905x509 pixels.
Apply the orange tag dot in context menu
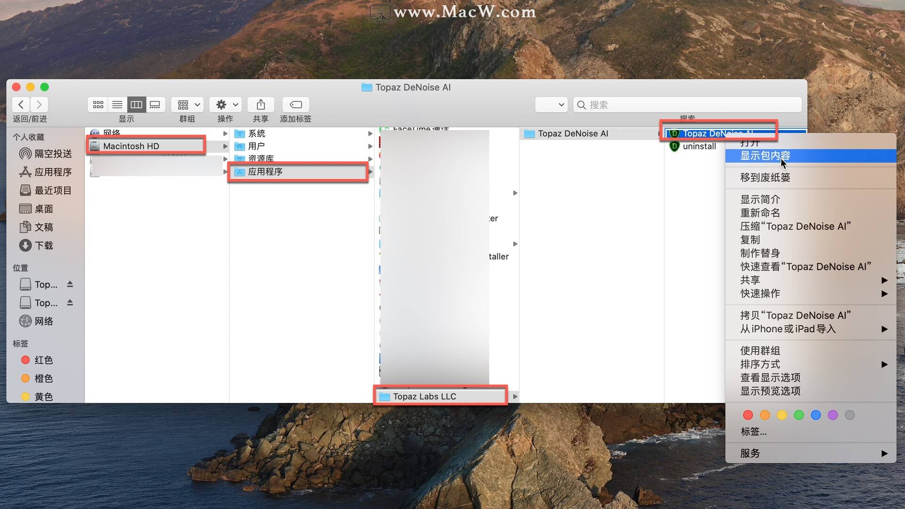765,415
